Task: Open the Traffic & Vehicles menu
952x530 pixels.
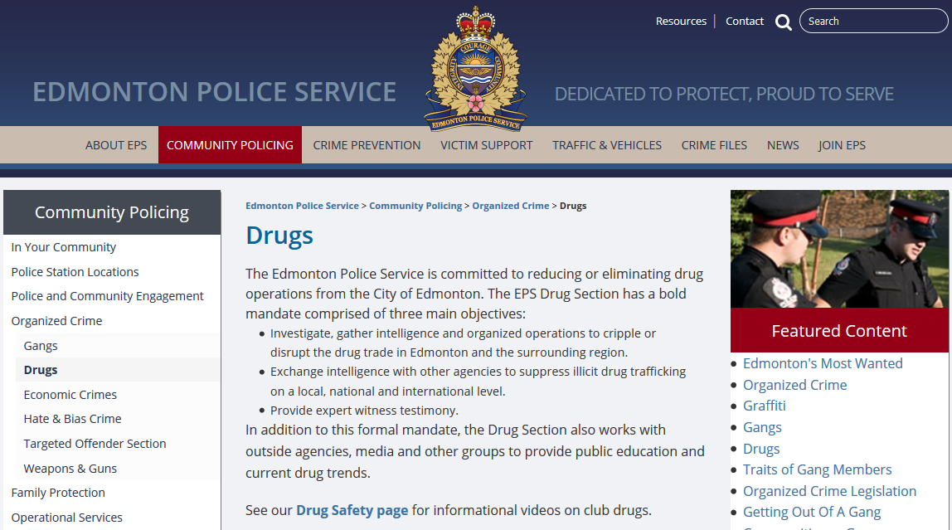Action: [606, 145]
